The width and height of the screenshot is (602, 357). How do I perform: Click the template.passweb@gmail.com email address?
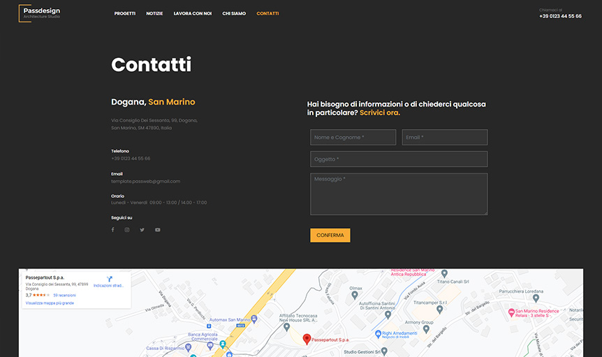(x=145, y=181)
